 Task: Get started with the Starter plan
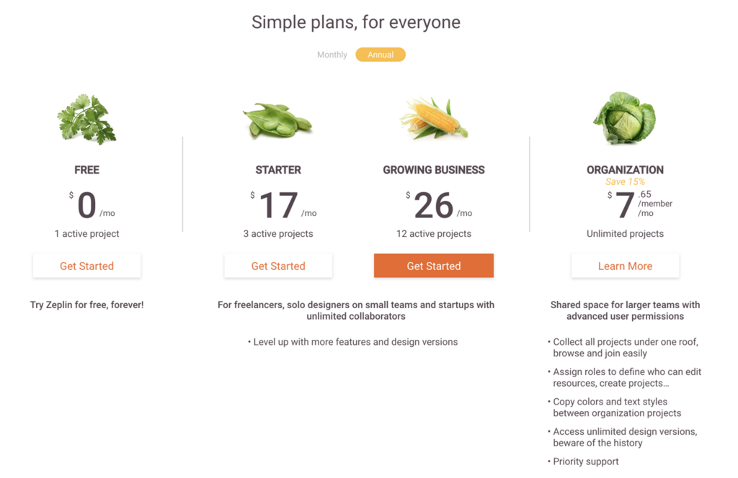tap(278, 266)
